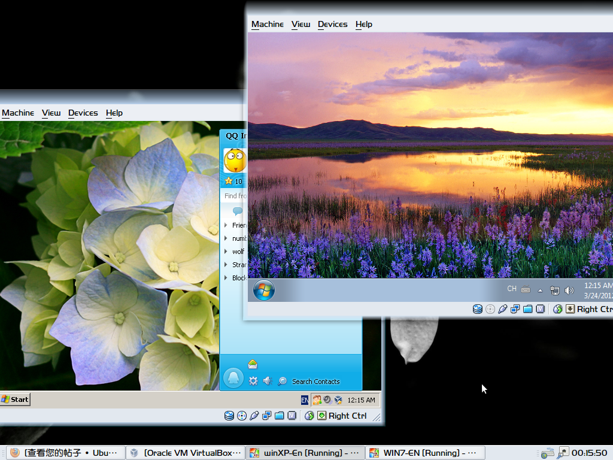The image size is (613, 460).
Task: Click CH language indicator in Windows 7 taskbar
Action: [x=512, y=289]
